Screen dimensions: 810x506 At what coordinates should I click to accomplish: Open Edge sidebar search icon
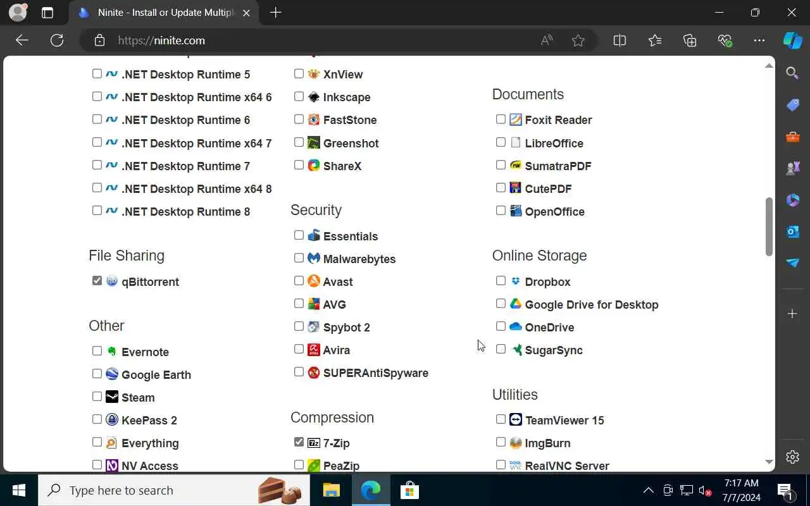coord(792,73)
